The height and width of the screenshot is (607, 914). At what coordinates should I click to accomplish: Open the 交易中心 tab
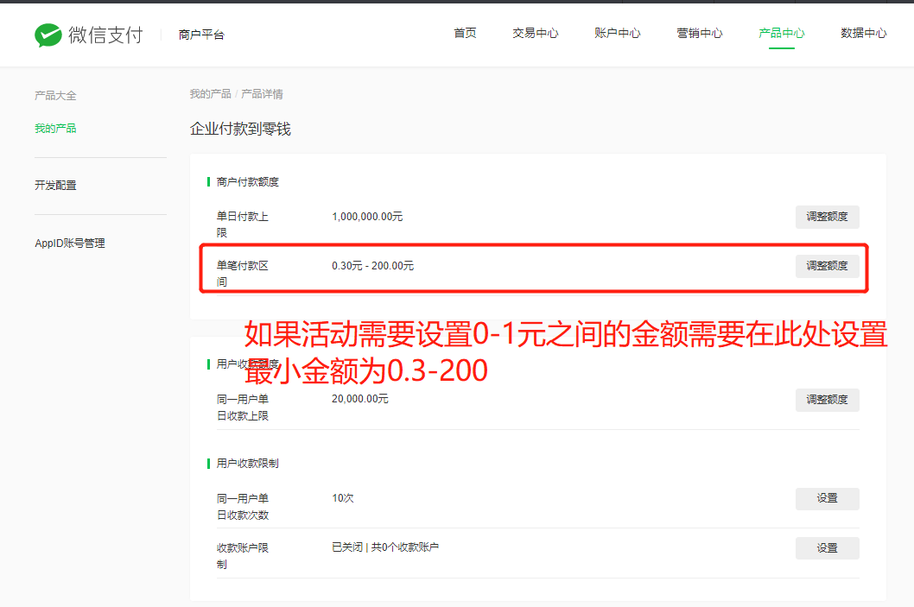coord(535,33)
